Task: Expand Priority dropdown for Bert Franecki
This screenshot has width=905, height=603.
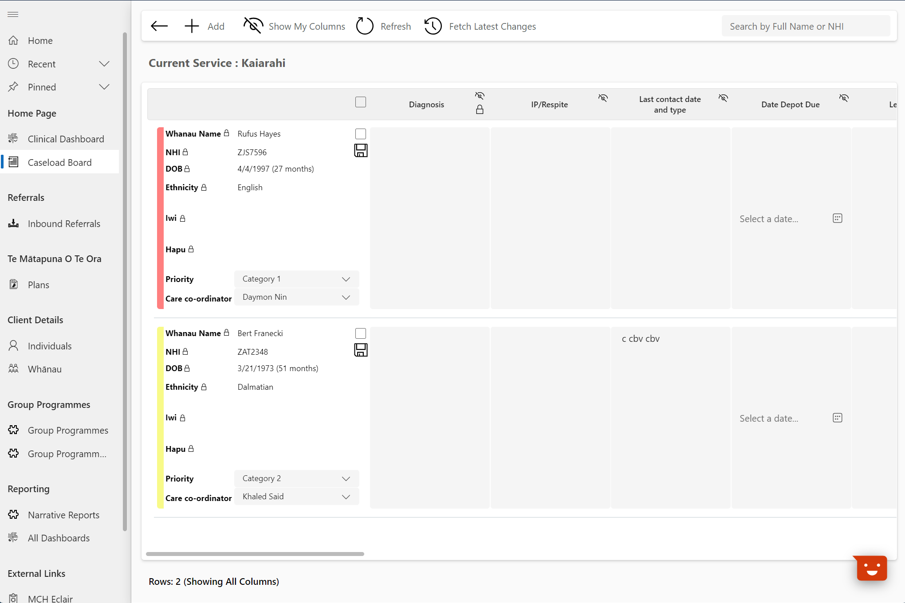Action: [x=346, y=478]
